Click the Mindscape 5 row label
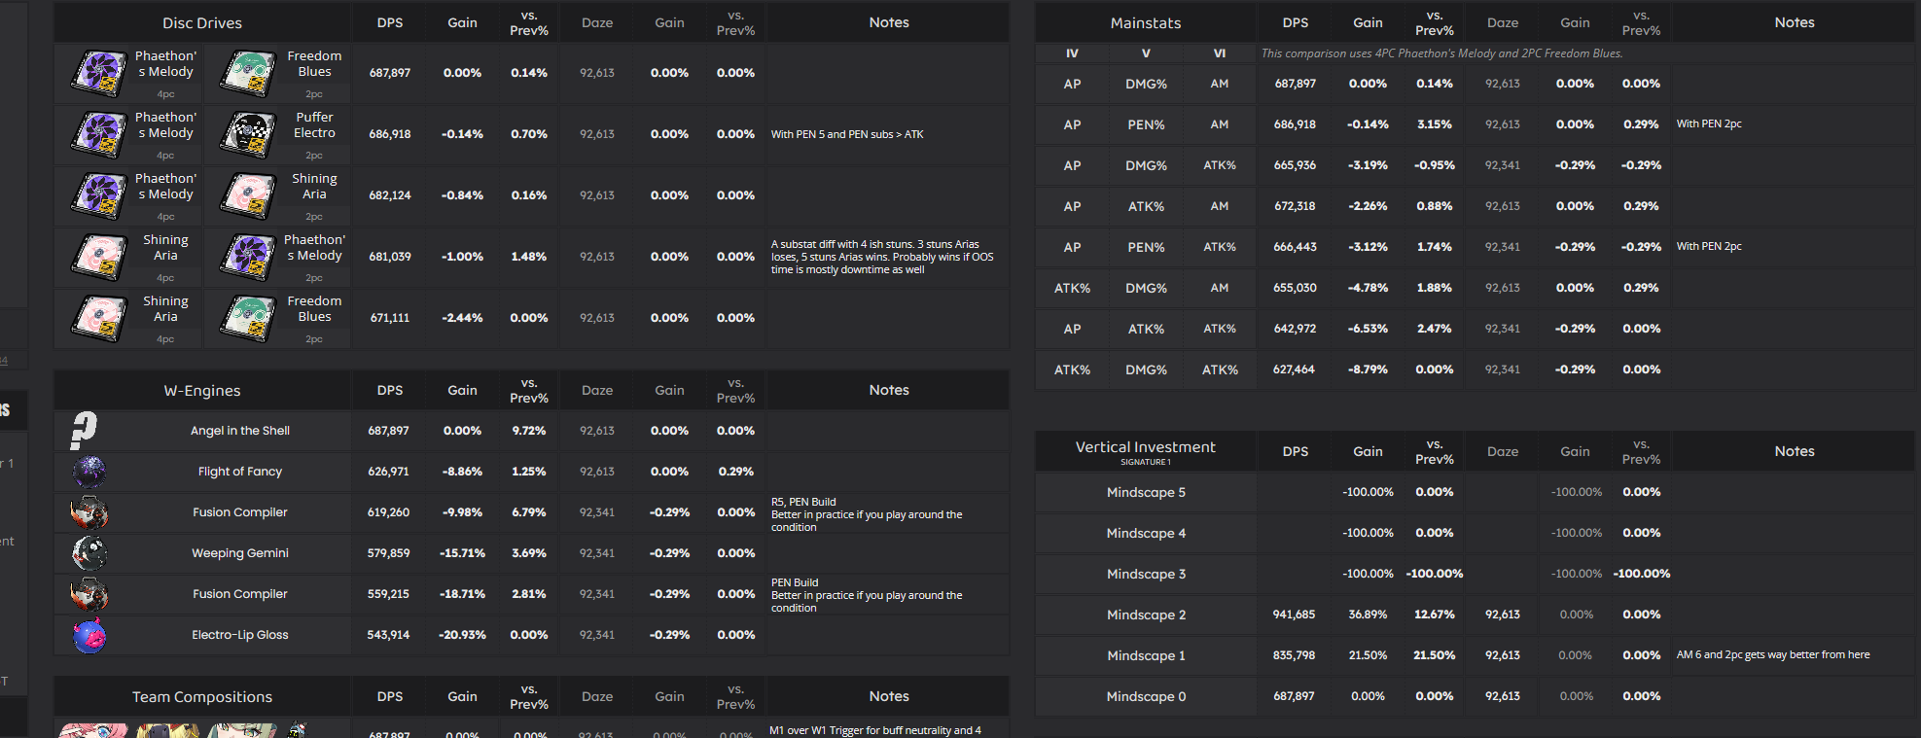 (1146, 492)
